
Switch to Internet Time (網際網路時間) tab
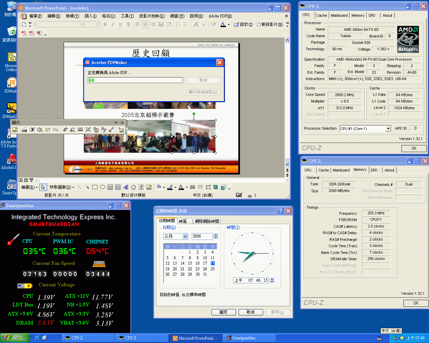pos(207,221)
